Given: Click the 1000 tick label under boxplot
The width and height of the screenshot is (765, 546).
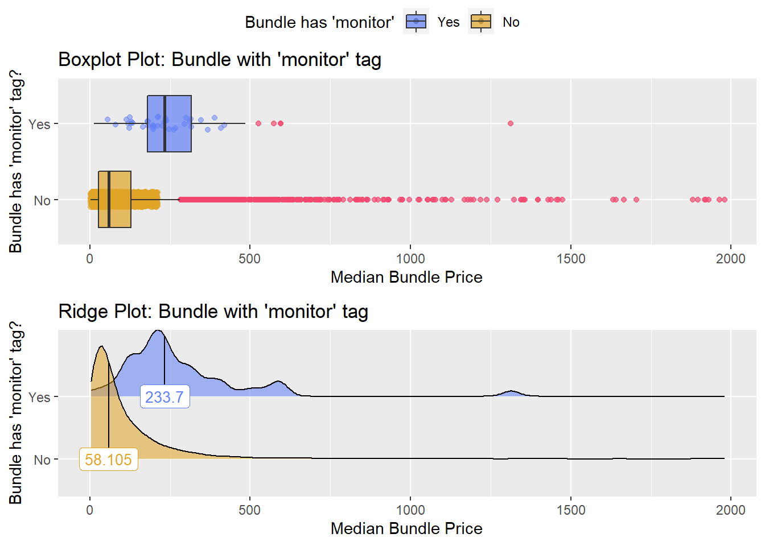Looking at the screenshot, I should pyautogui.click(x=410, y=259).
